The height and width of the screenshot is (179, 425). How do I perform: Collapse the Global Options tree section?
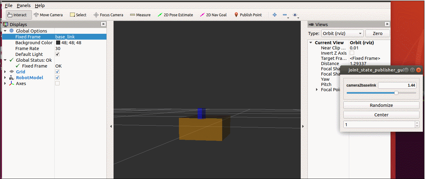coord(5,31)
